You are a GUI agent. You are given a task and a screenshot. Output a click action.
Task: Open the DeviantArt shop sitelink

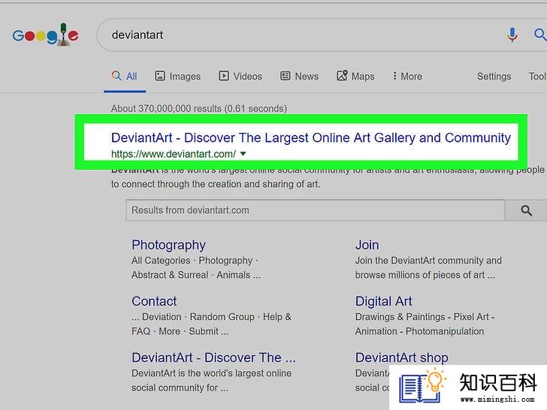(401, 357)
